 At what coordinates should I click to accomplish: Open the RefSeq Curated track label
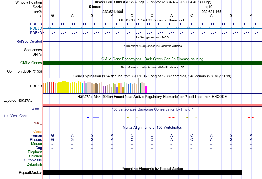(x=29, y=41)
